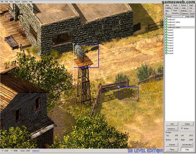196x154 pixels.
Task: Open the Options menu
Action: pos(24,2)
